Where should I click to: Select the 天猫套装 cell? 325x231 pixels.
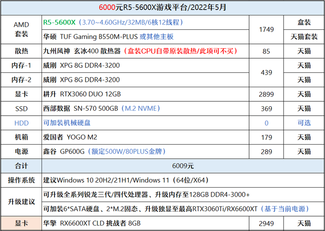coord(304,37)
